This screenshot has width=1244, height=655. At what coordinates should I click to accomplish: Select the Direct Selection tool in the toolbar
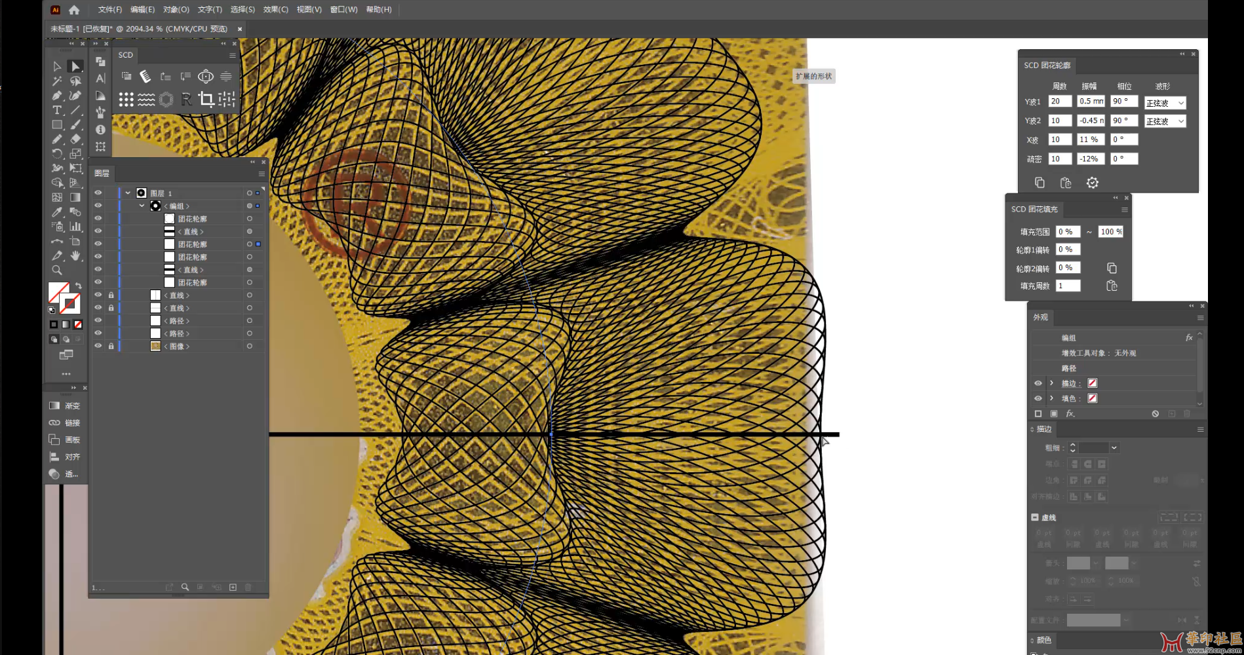75,66
